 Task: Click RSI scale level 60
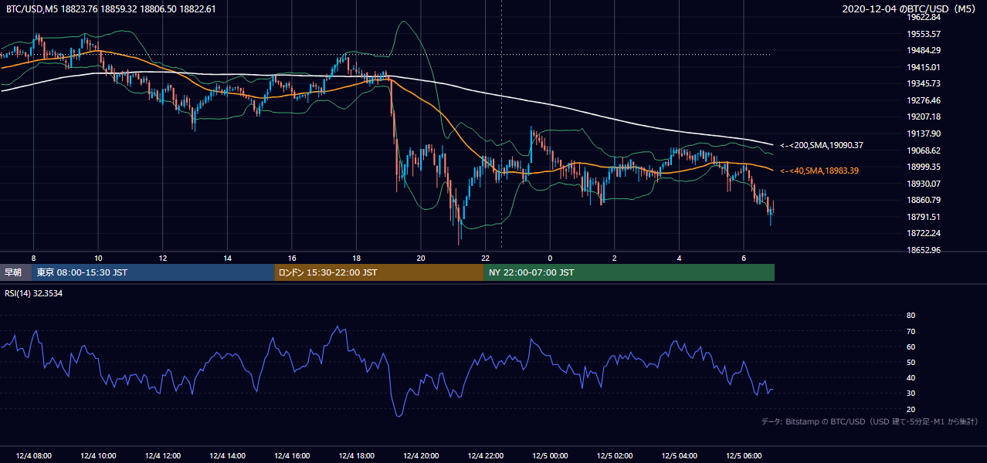911,346
